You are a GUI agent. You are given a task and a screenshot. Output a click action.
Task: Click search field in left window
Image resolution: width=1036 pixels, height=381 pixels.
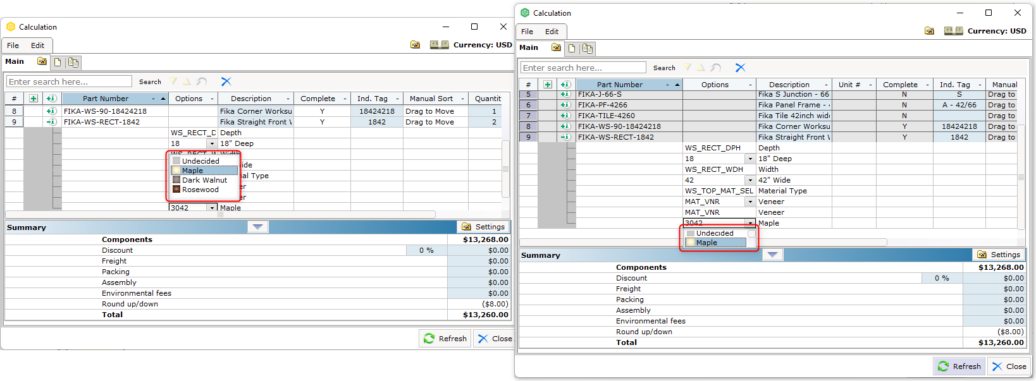click(x=69, y=82)
